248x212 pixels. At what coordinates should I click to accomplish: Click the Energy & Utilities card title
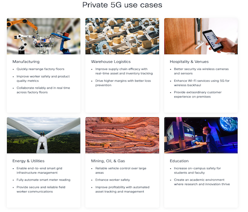point(29,161)
